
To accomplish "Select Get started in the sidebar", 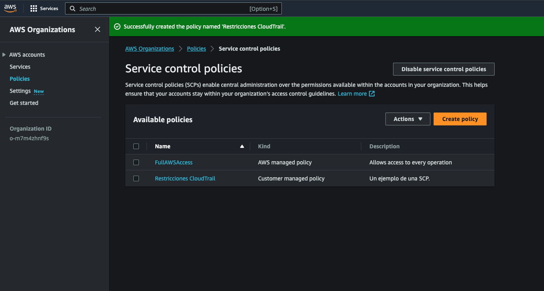I will (x=24, y=103).
